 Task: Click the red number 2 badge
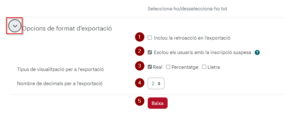[140, 51]
